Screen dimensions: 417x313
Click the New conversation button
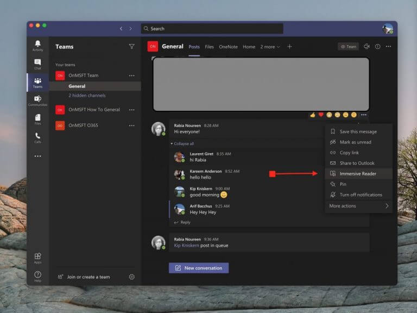tap(199, 268)
